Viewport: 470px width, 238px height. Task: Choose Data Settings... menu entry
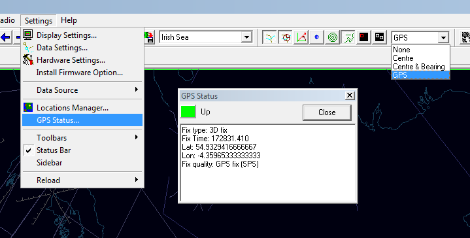tap(82, 48)
